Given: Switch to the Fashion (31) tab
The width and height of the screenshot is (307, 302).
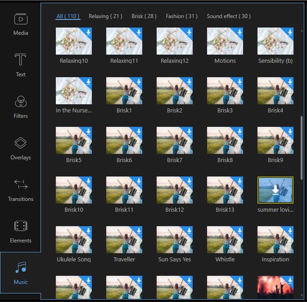Looking at the screenshot, I should (181, 16).
